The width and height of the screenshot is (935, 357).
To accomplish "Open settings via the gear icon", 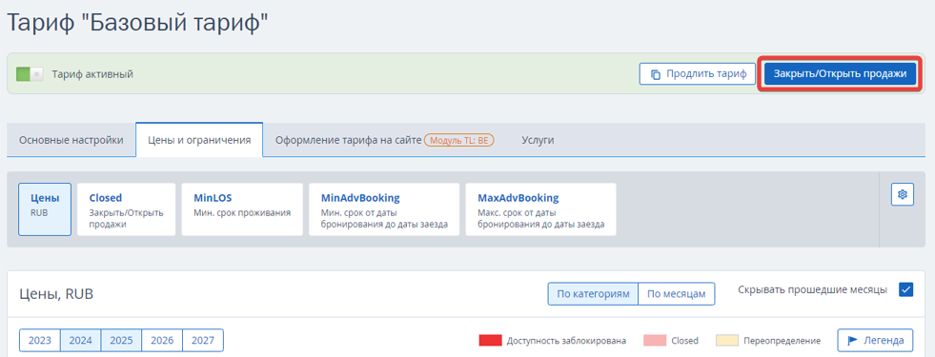I will point(903,194).
